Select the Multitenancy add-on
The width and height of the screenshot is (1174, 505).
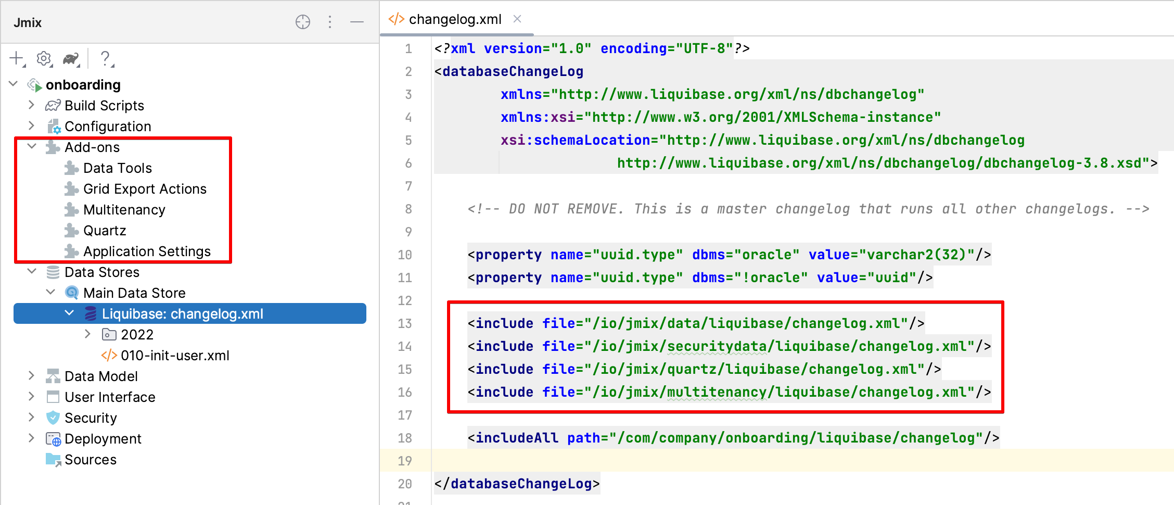click(124, 210)
